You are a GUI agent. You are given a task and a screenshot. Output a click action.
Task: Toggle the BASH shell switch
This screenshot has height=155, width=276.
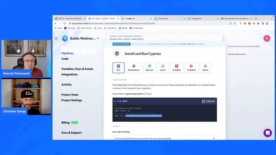point(119,101)
